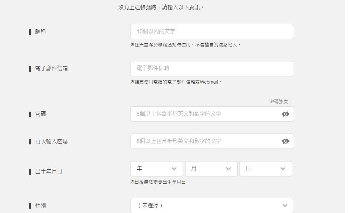Reveal the password by toggling its visibility

click(x=285, y=114)
